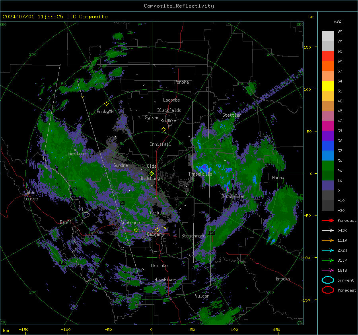Click the Composite_Reflectivity title
The width and height of the screenshot is (358, 335).
(x=179, y=6)
